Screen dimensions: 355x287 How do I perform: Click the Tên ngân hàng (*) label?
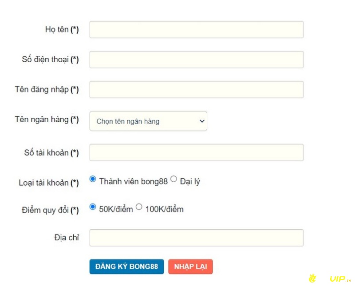click(47, 120)
